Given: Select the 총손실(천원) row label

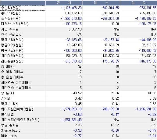Looking at the screenshot, I should (11, 18).
